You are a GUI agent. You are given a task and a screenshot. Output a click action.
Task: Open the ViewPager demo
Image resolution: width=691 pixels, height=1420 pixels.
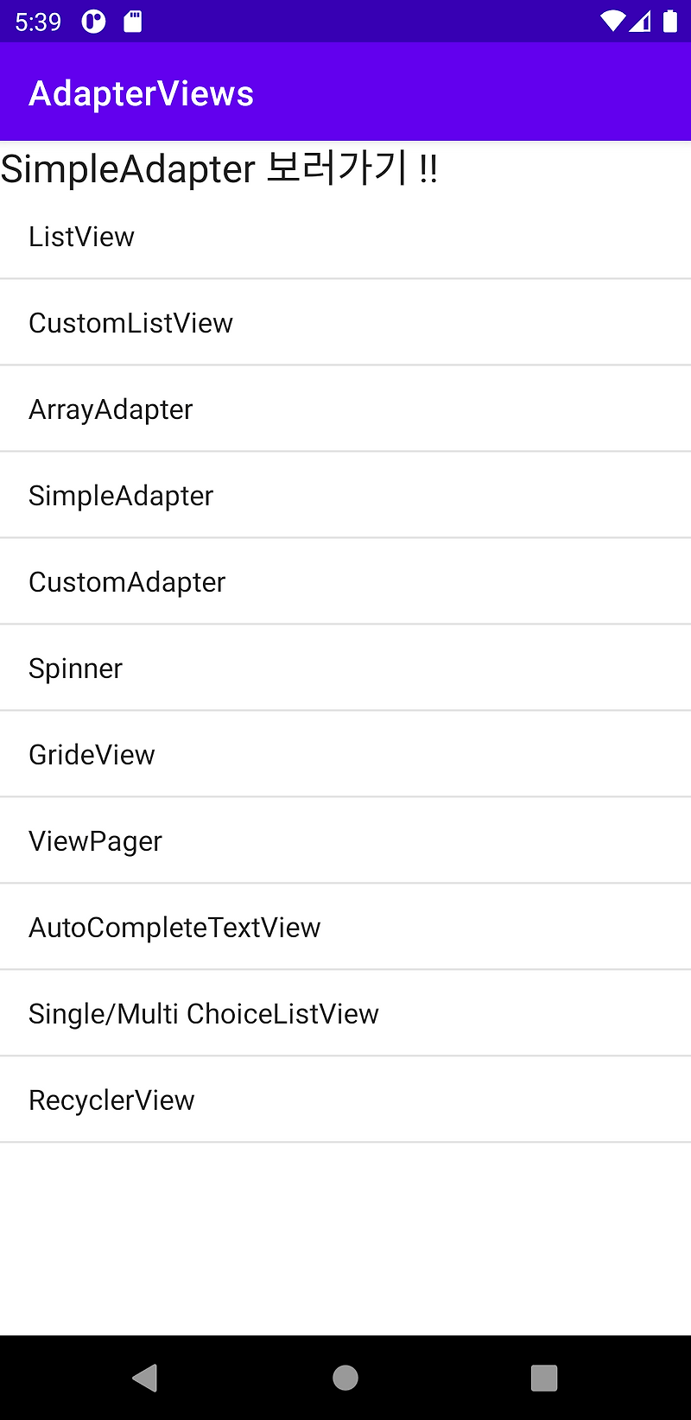click(95, 840)
